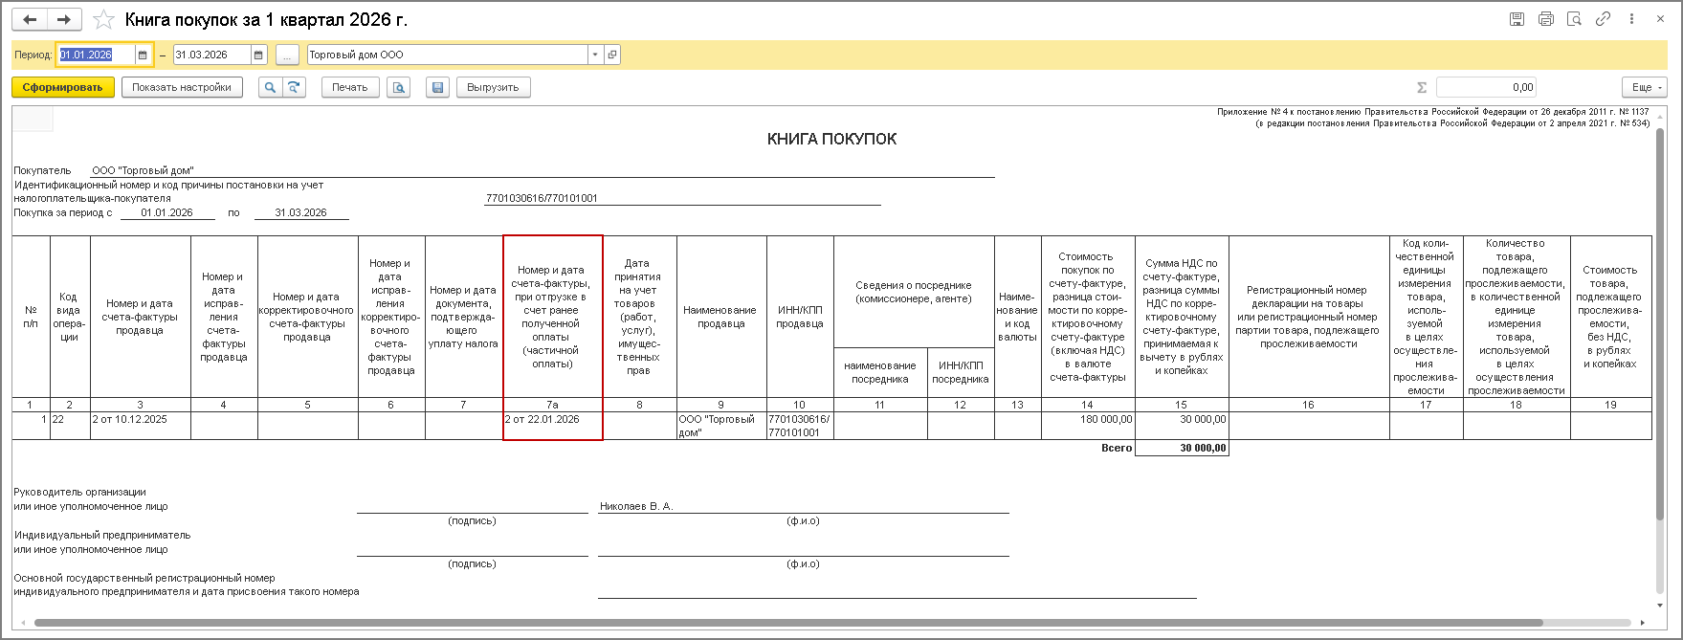Image resolution: width=1683 pixels, height=640 pixels.
Task: Click Показать настройки button
Action: click(182, 87)
